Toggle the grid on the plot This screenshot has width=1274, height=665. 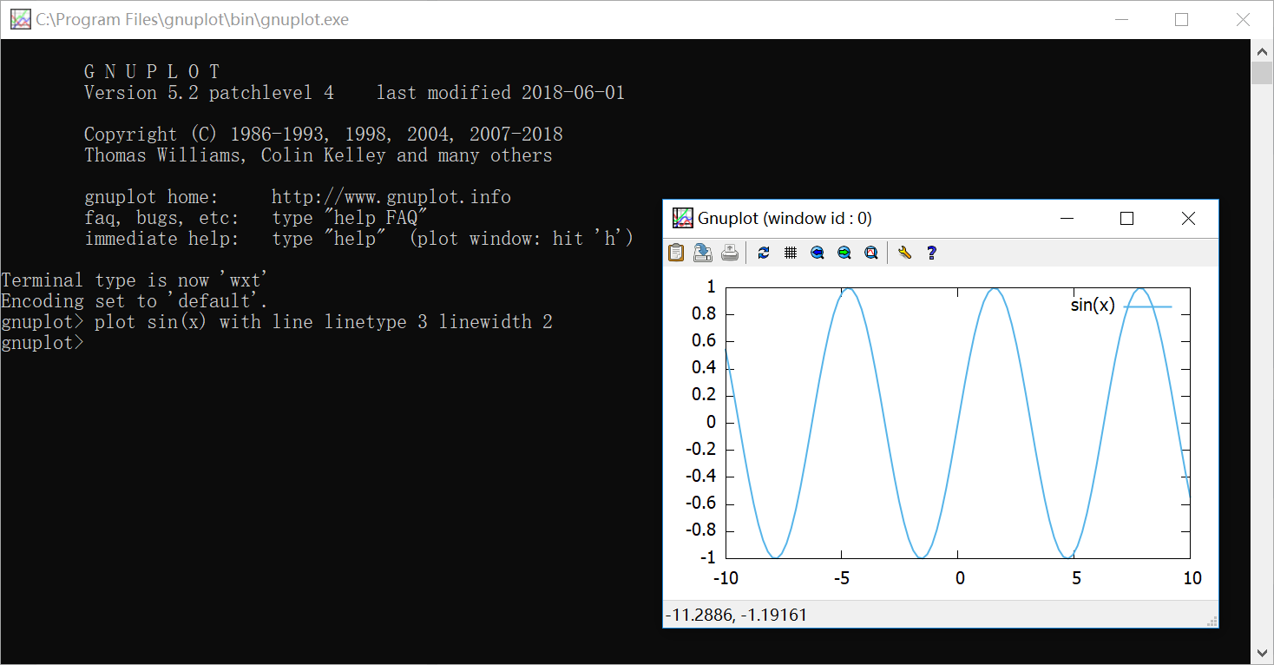[790, 253]
